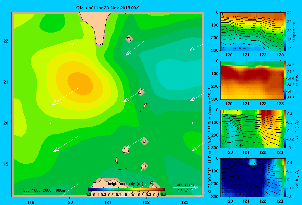Click the orange high anomaly center near 21N
The image size is (302, 205).
coord(80,83)
